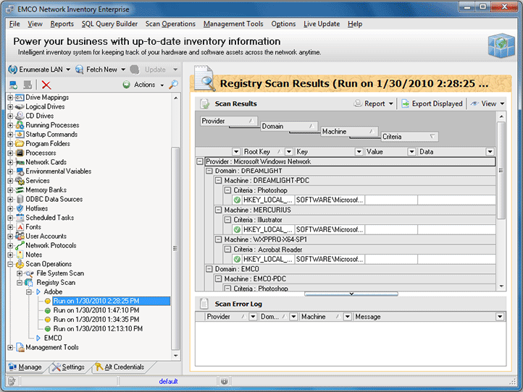Viewport: 523px width, 392px height.
Task: Expand the Network Cards tree node
Action: [10, 162]
